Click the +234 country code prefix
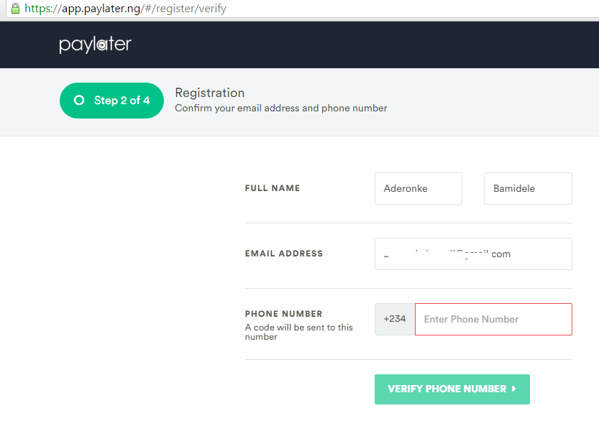 click(x=395, y=319)
